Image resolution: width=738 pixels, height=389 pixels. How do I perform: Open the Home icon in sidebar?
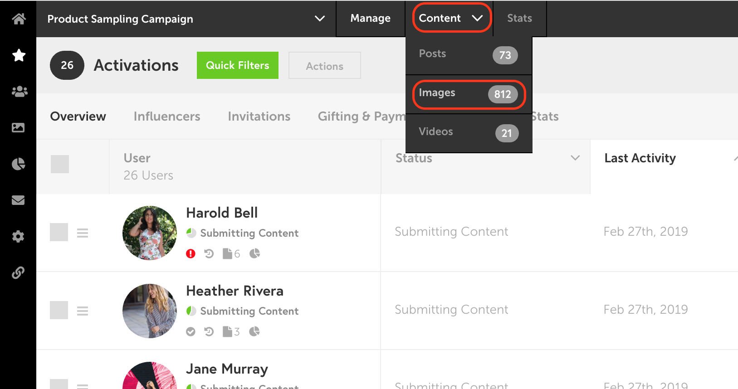[19, 19]
